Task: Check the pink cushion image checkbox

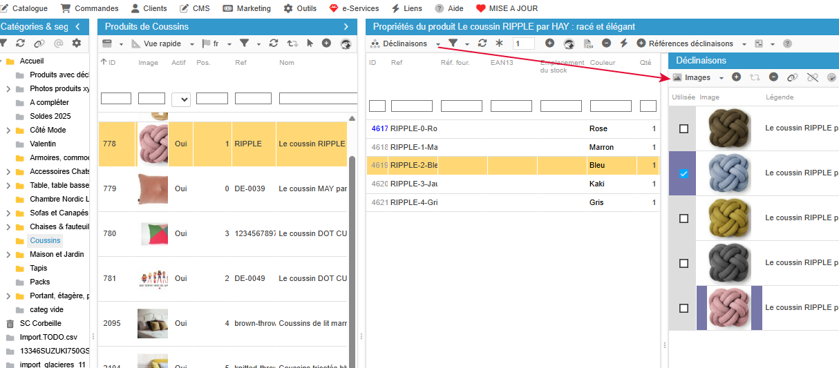Action: 684,309
